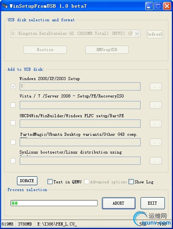The width and height of the screenshot is (173, 229).
Task: Enable the Vista / 7 / Server 2008 checkbox
Action: click(13, 105)
